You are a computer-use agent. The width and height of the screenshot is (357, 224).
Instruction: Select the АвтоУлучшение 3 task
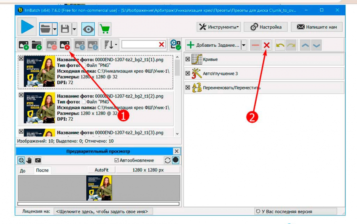click(x=264, y=73)
